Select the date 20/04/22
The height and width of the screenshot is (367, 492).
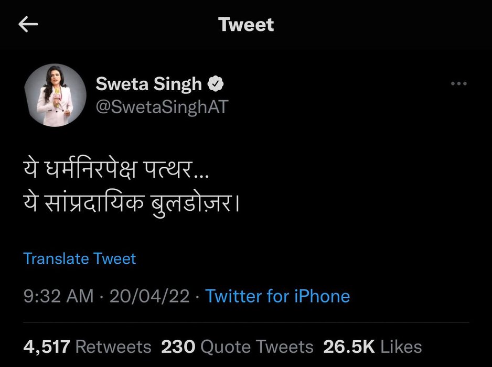(149, 296)
